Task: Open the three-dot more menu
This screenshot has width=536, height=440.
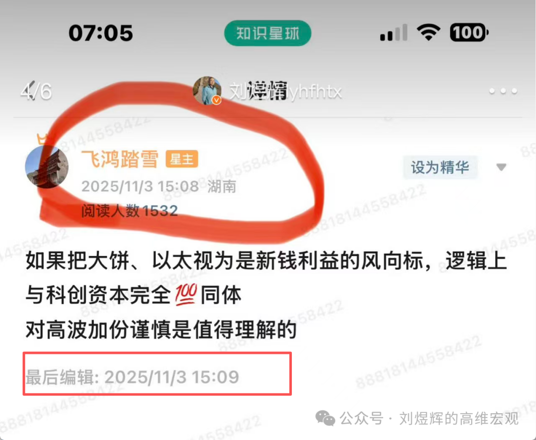Action: [x=503, y=91]
